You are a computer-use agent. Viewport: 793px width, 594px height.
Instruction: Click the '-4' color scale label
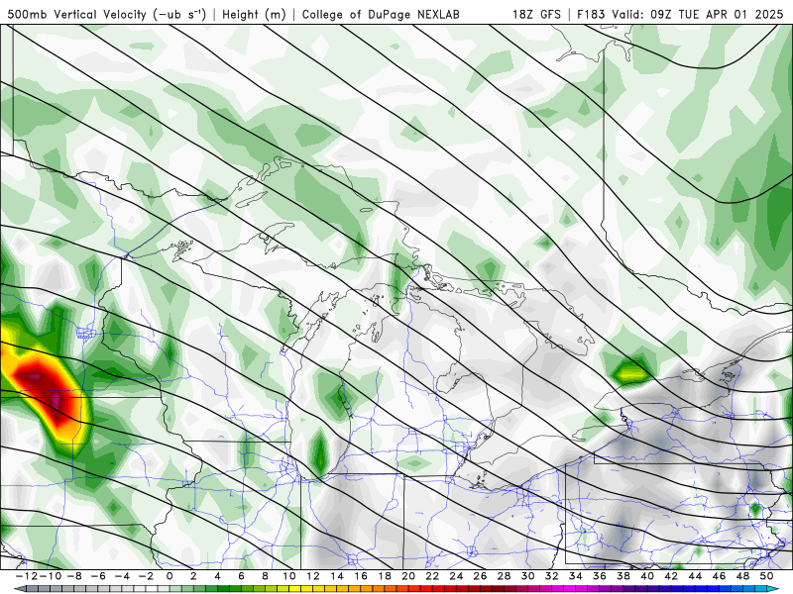click(x=122, y=576)
